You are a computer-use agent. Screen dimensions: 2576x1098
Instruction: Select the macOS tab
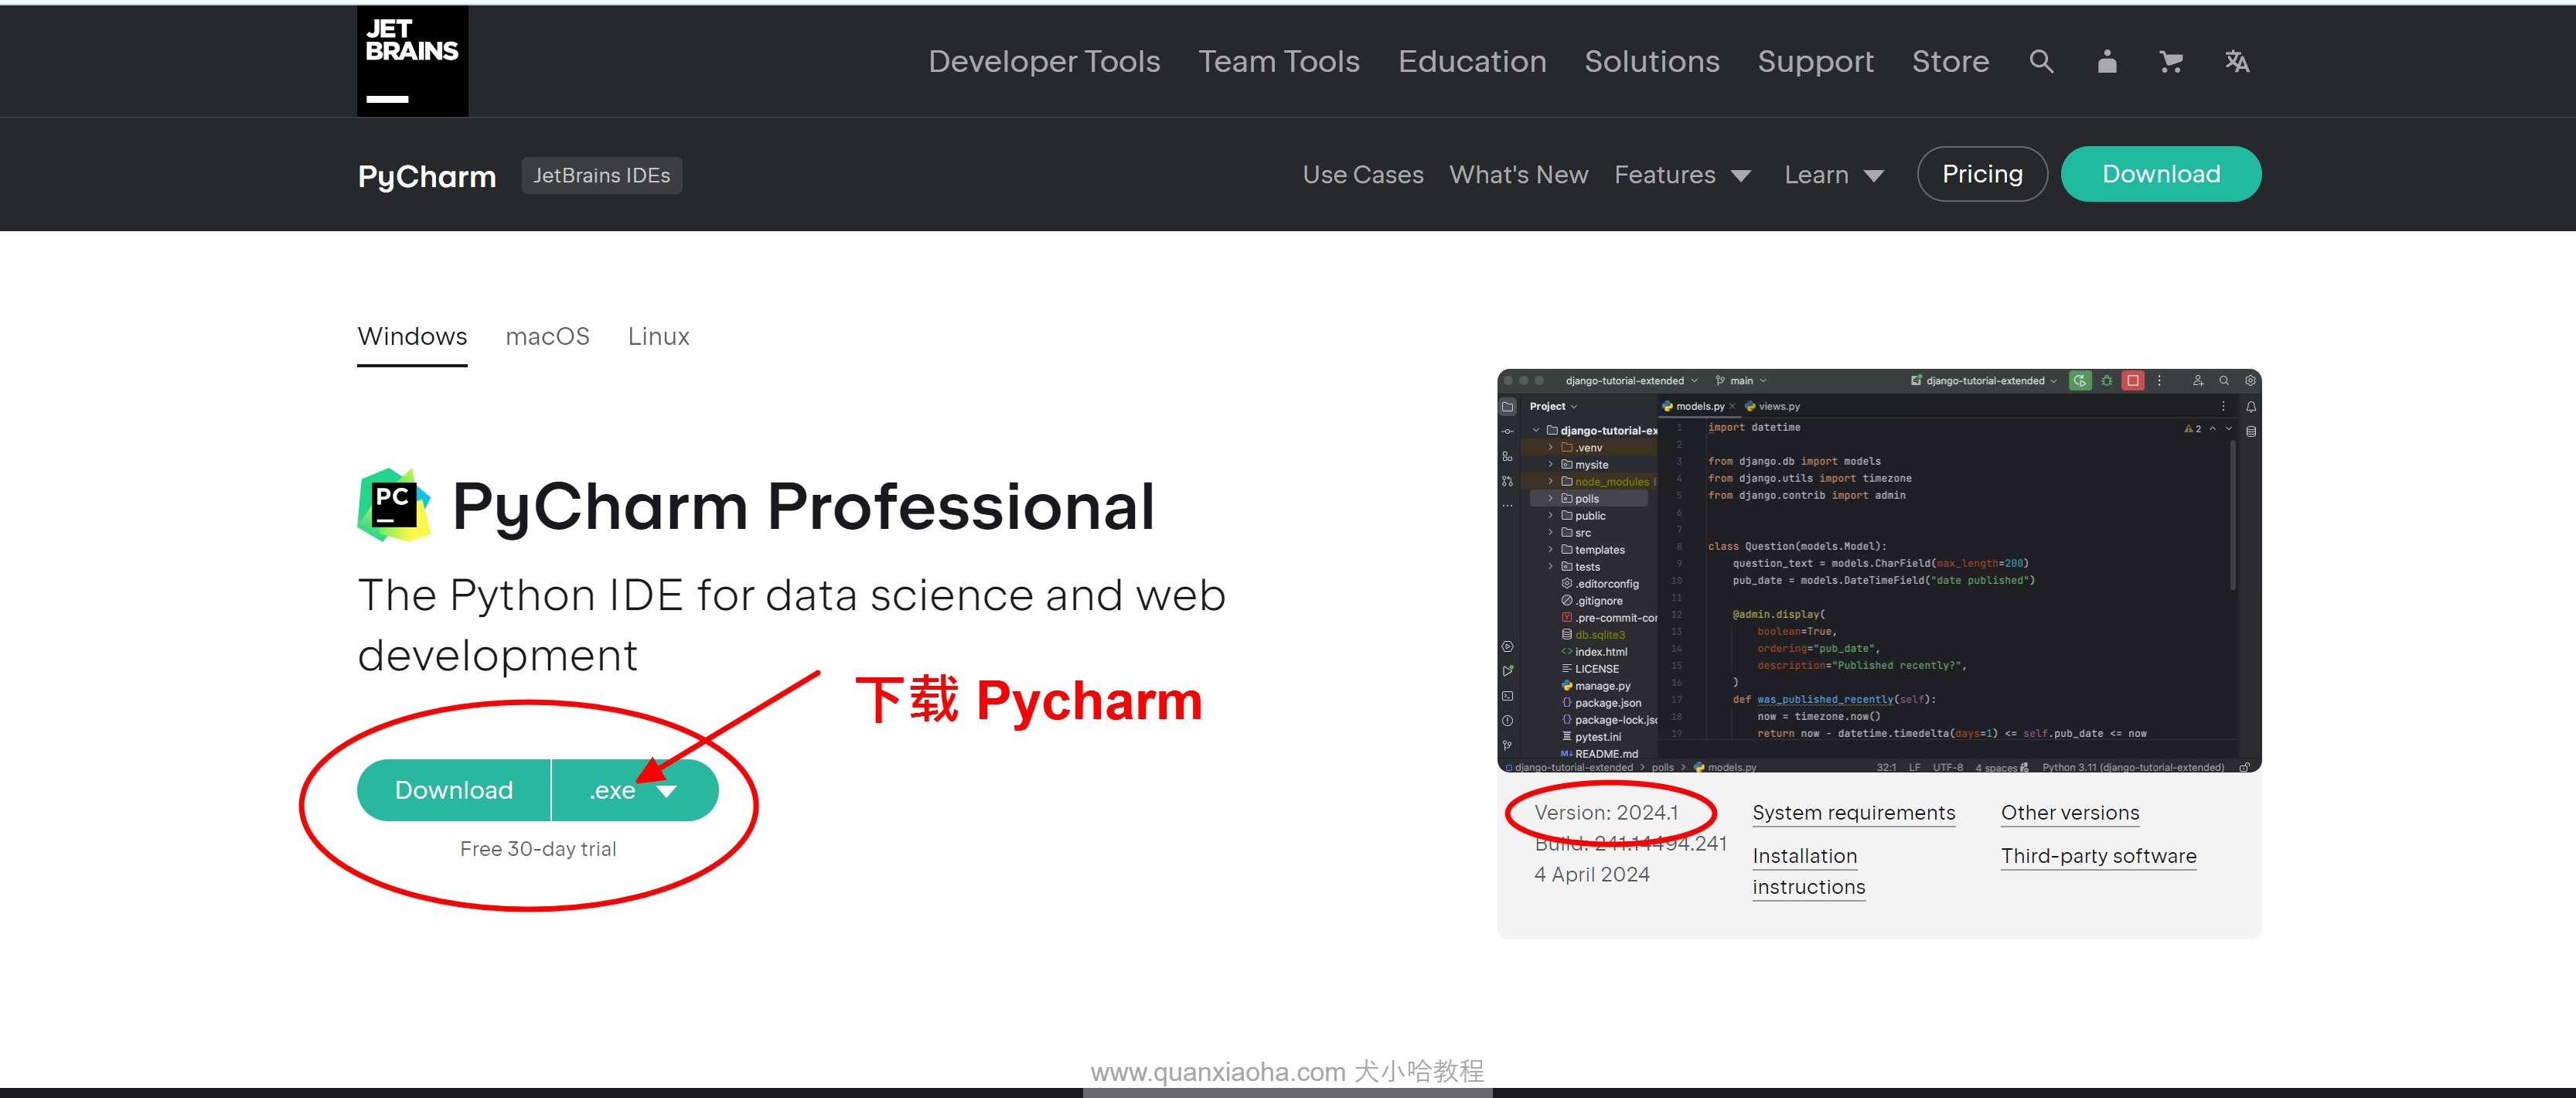tap(547, 337)
